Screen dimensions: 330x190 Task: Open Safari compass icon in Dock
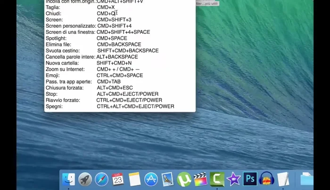coord(101,179)
